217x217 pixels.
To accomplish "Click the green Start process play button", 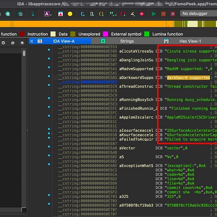I will tap(154, 14).
